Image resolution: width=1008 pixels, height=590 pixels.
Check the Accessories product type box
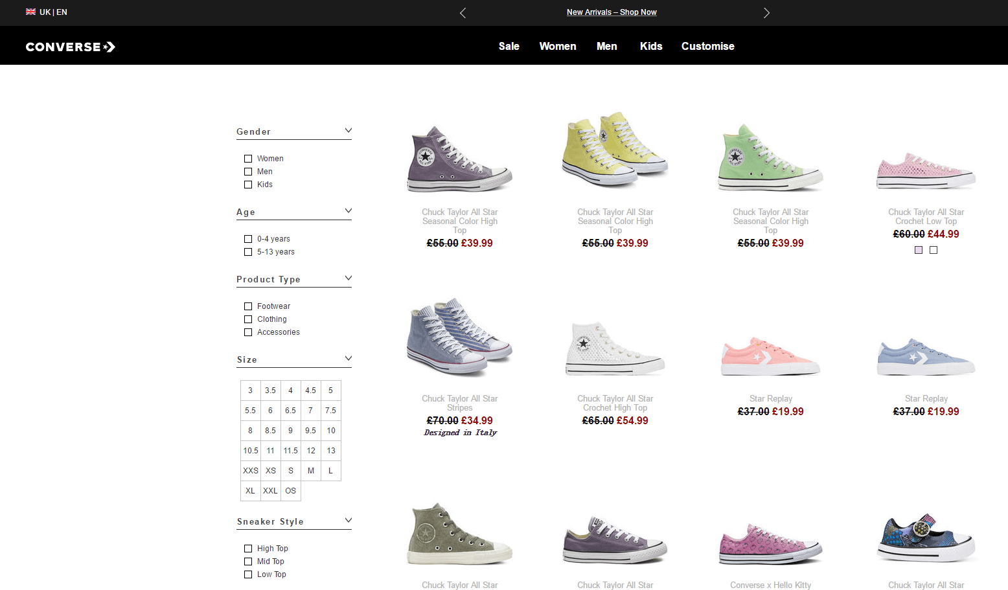click(x=248, y=332)
